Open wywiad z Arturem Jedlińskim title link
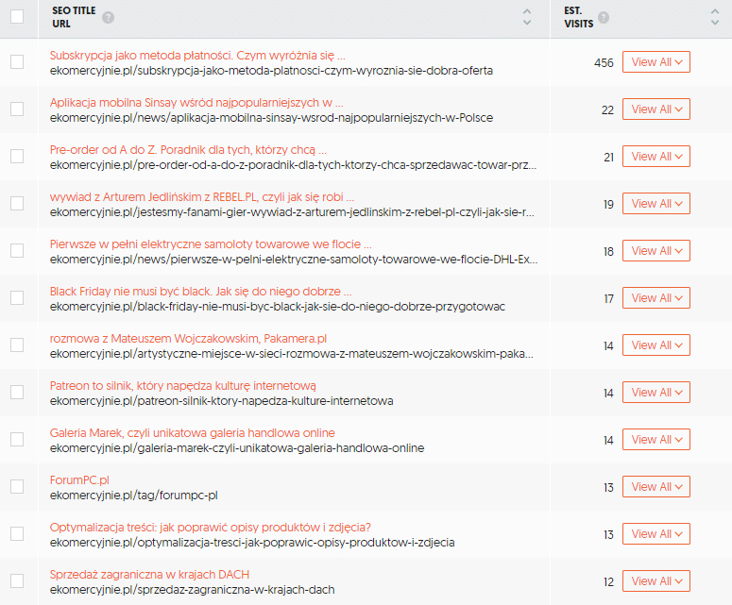Screen dimensions: 732x605 click(201, 196)
